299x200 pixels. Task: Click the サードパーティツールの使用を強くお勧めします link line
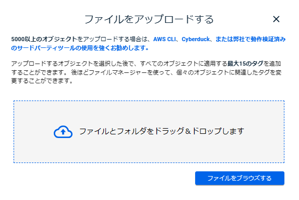coord(80,48)
